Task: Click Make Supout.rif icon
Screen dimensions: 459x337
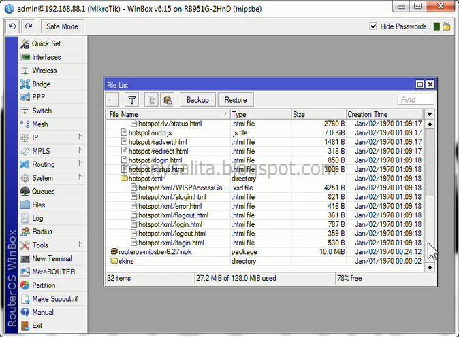Action: click(25, 299)
